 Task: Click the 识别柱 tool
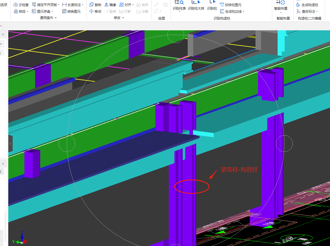(x=212, y=6)
